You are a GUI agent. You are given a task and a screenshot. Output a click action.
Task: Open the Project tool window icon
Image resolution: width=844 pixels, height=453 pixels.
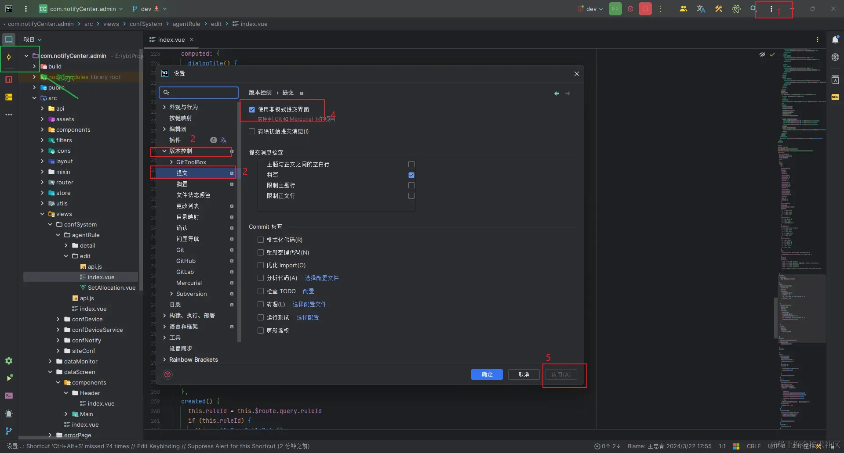pos(9,40)
